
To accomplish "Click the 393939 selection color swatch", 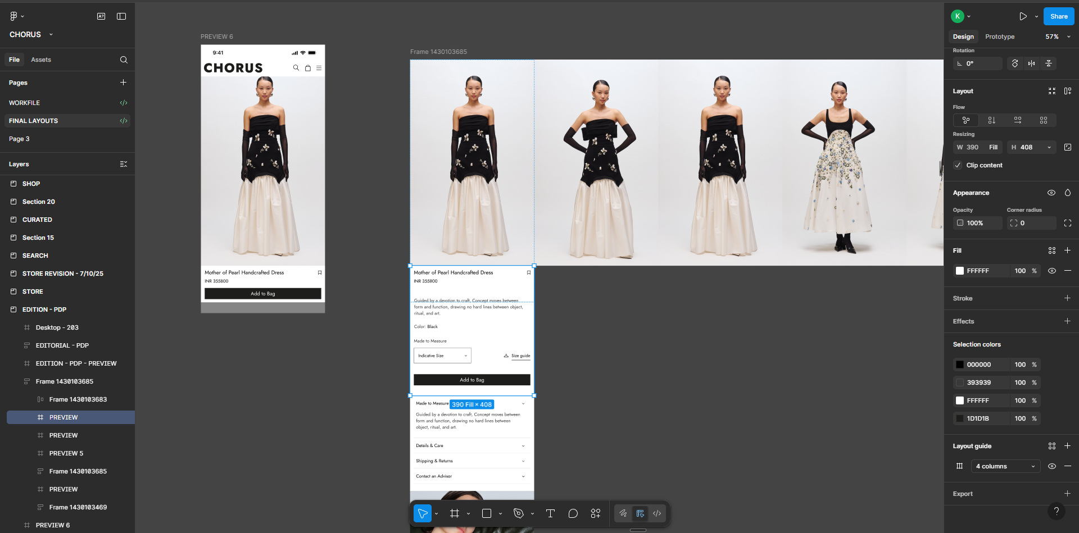I will point(960,382).
